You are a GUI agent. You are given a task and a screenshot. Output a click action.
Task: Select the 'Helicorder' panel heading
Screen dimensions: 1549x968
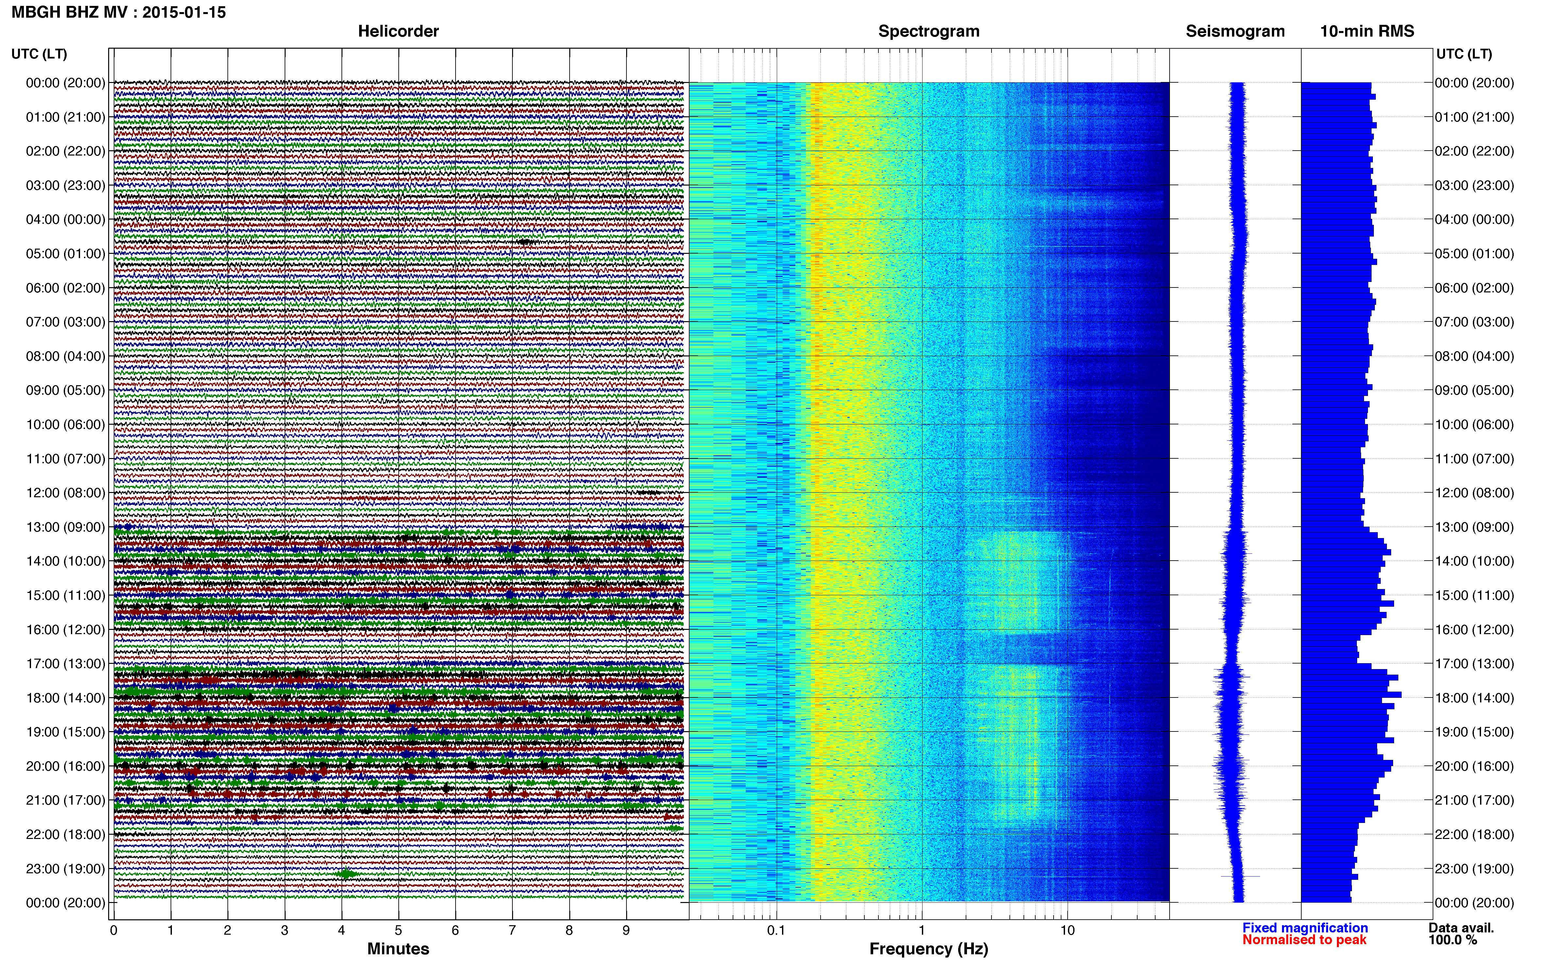398,31
